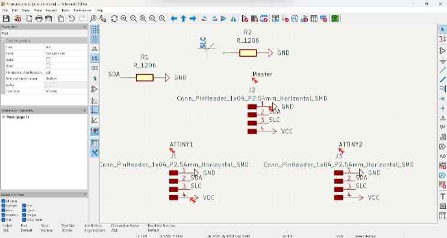Click the Text Size value field
The height and width of the screenshot is (238, 447).
66,91
